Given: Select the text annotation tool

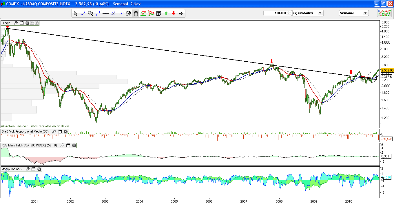Looking at the screenshot, I should pos(158,13).
